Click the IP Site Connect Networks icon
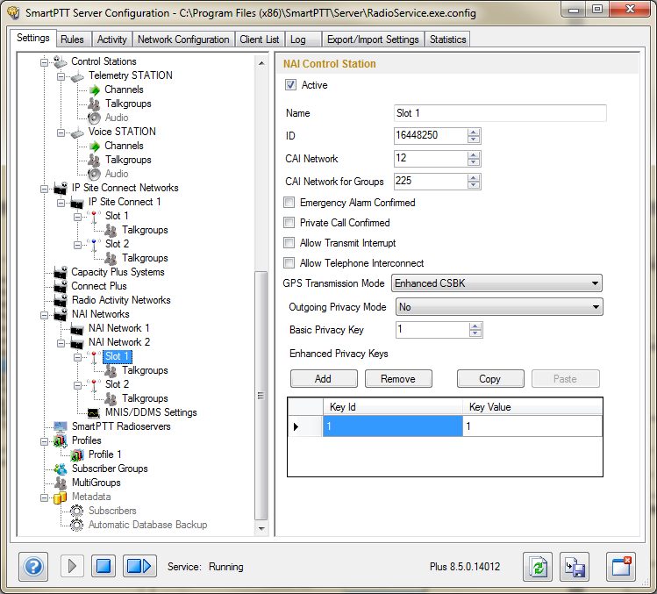 coord(61,189)
